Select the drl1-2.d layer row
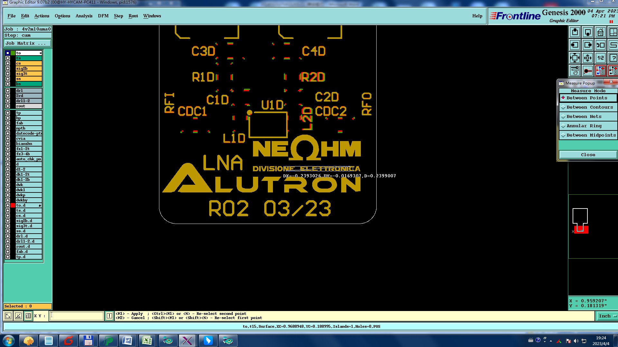618x347 pixels. (x=29, y=241)
